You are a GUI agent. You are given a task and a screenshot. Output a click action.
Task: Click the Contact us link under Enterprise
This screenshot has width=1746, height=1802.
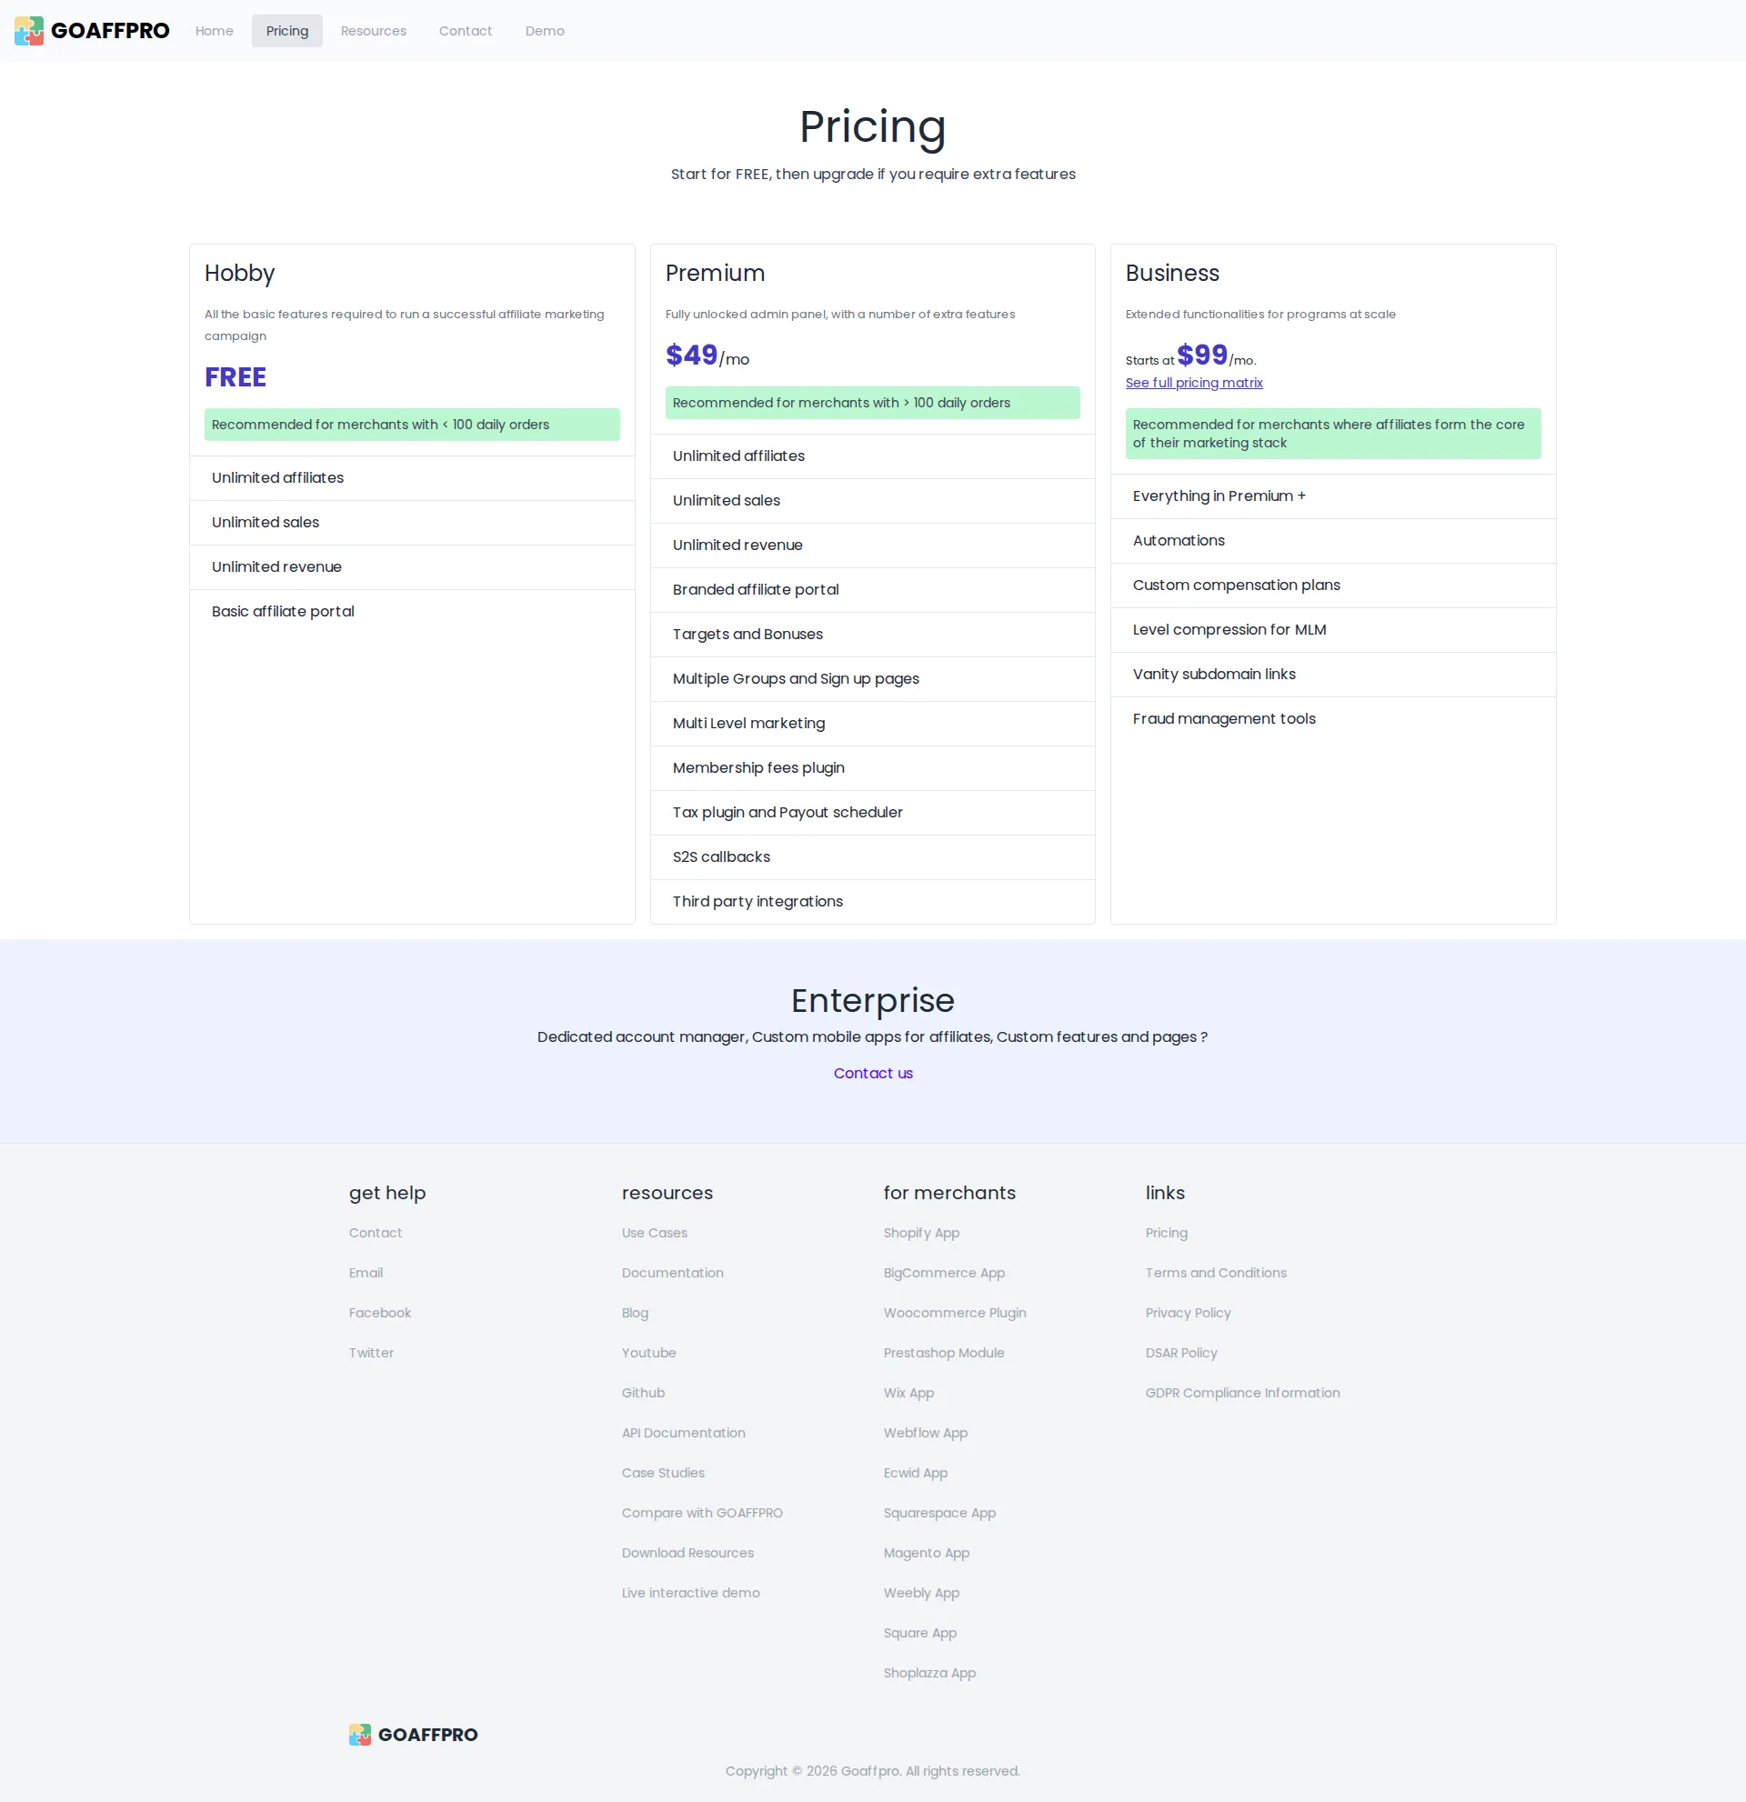pos(871,1072)
